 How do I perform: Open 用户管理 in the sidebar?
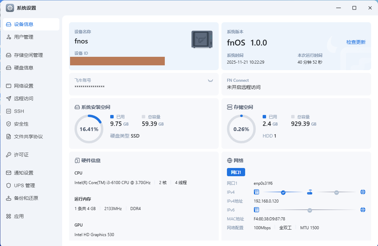[24, 37]
